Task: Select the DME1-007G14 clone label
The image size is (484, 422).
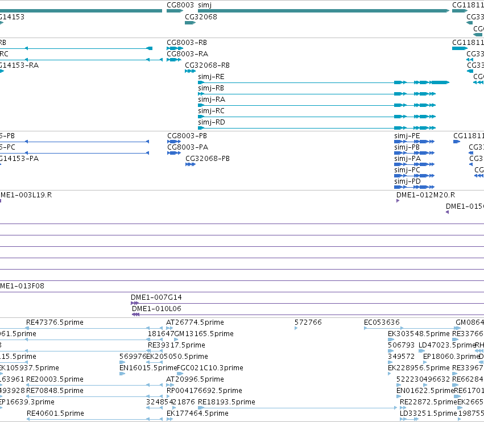Action: point(156,297)
